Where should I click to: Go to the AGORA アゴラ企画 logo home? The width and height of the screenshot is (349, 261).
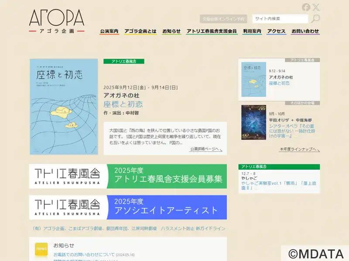57,21
